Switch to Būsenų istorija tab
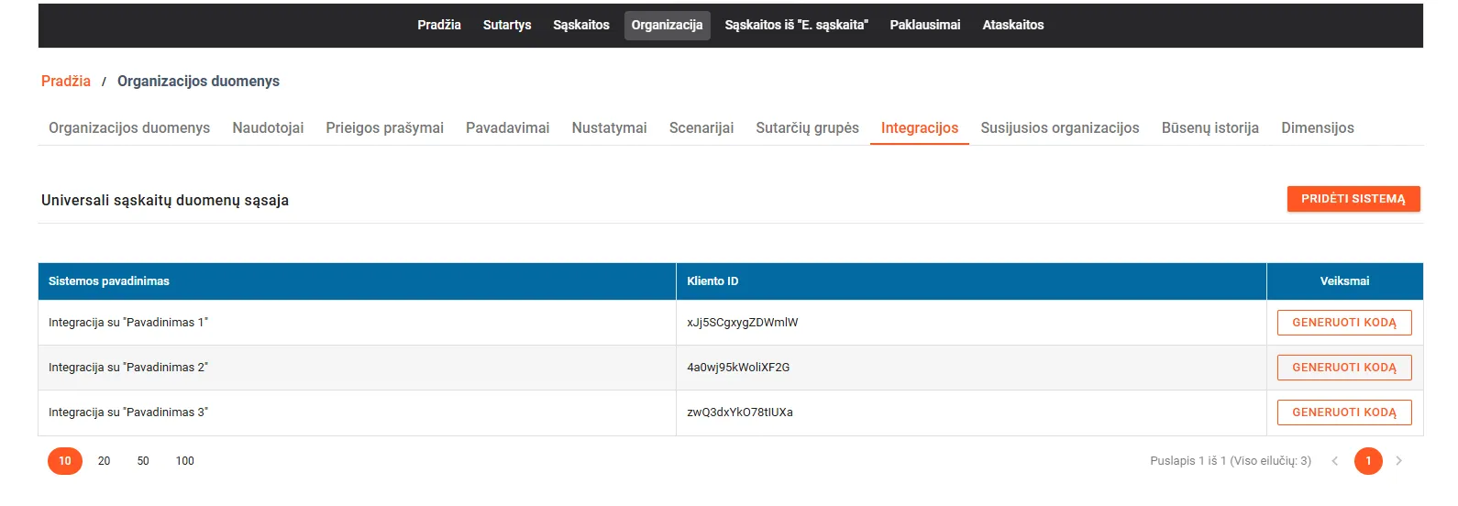Viewport: 1458px width, 506px height. [x=1209, y=127]
